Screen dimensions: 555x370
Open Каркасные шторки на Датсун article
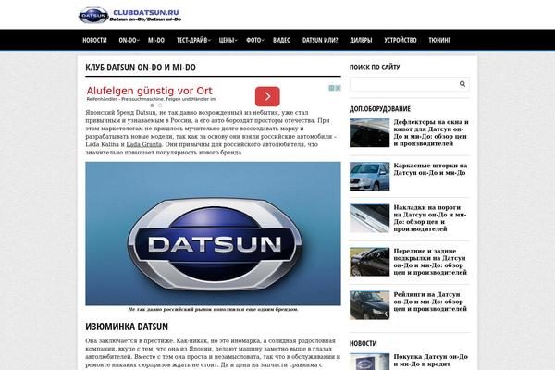(x=430, y=169)
